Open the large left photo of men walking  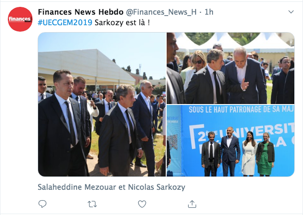[102, 105]
